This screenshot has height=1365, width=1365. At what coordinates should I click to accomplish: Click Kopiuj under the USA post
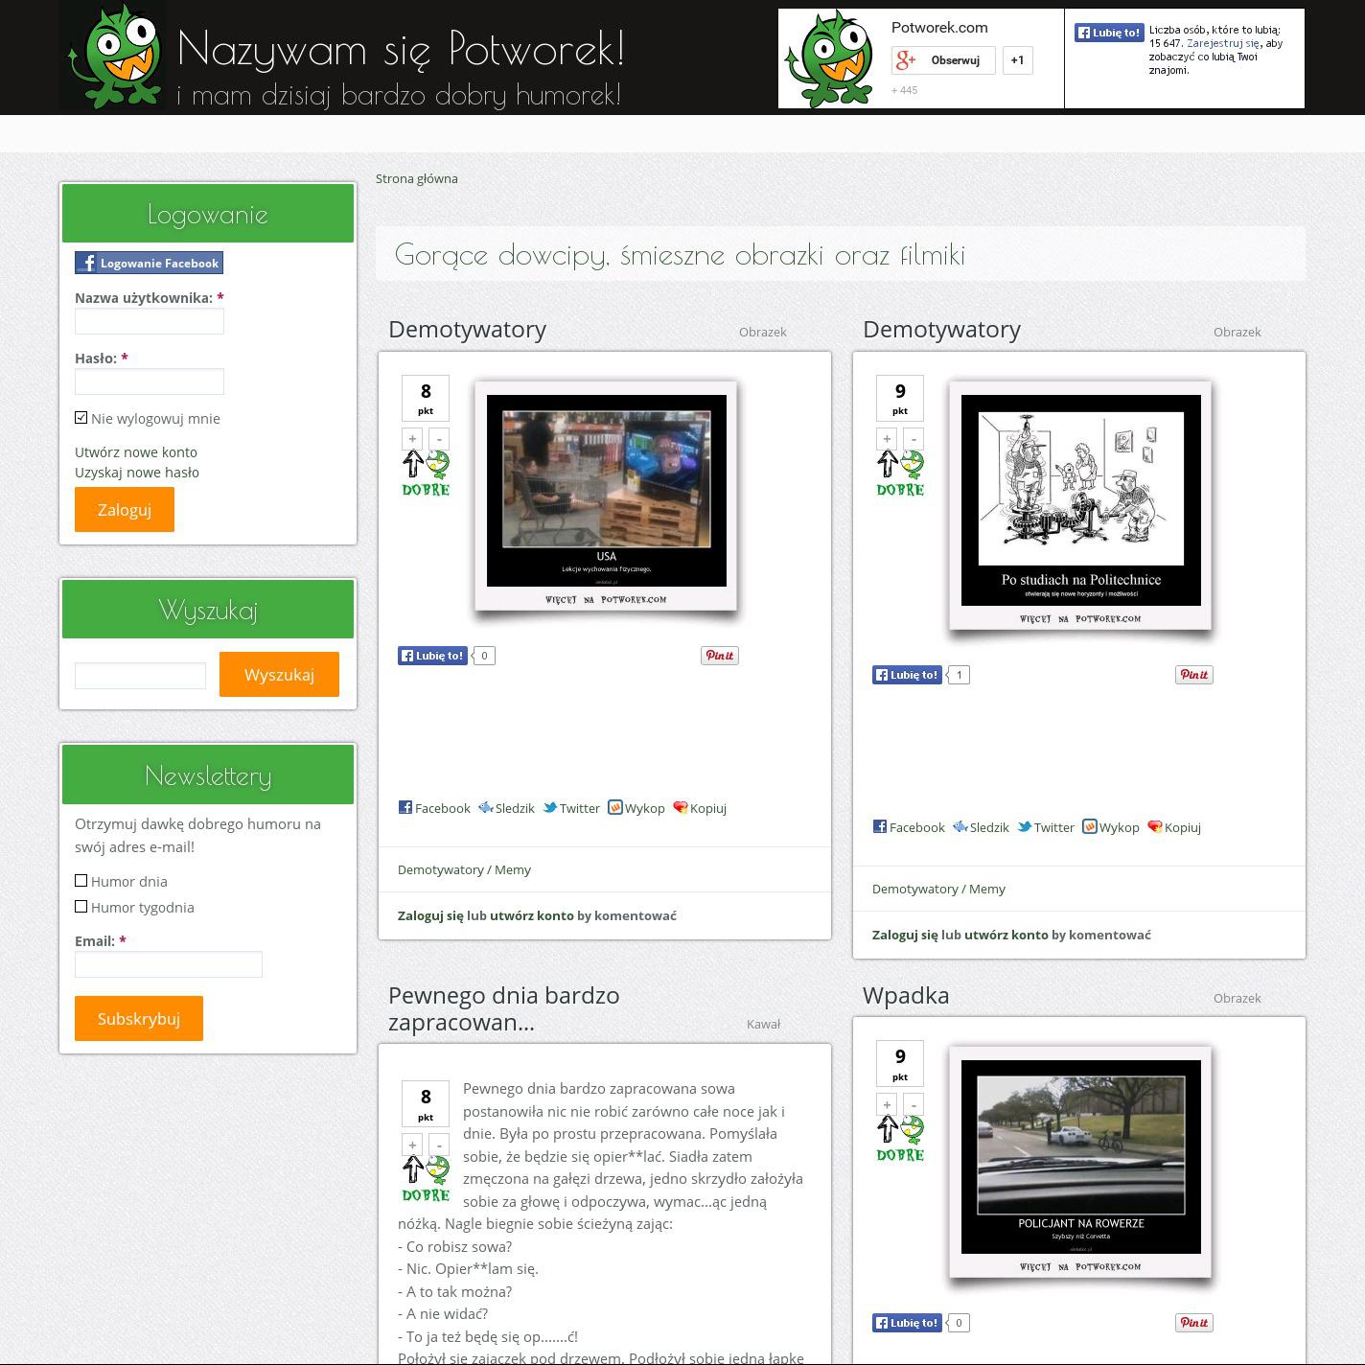point(700,808)
